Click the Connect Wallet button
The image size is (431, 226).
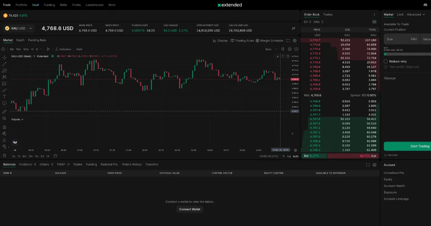(189, 209)
